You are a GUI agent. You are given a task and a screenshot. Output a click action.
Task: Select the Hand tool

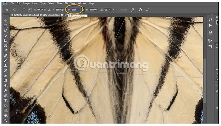click(5, 115)
